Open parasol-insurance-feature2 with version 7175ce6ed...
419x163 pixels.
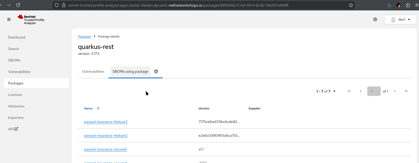tap(106, 122)
